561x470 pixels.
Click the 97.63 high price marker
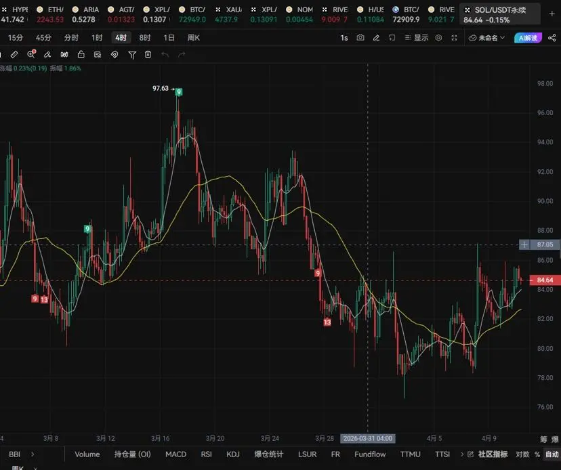161,88
